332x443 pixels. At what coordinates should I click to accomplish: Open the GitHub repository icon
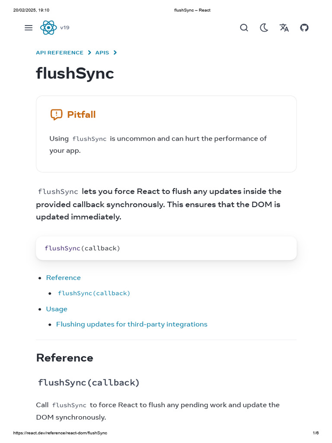pyautogui.click(x=304, y=28)
